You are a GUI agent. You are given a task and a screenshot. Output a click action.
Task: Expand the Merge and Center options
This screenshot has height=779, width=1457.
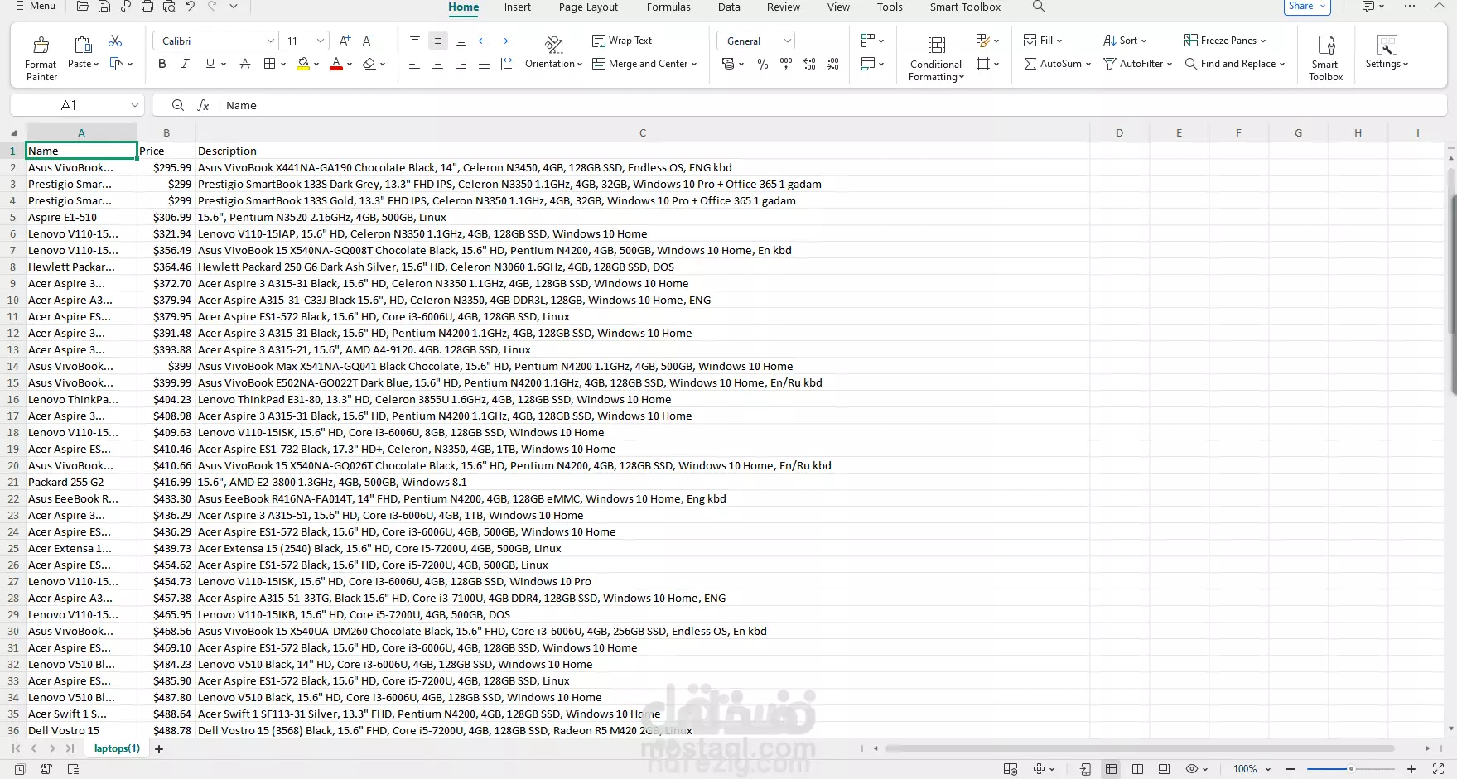coord(694,64)
